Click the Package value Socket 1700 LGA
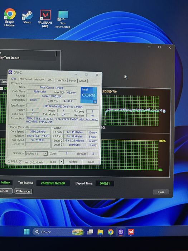 click(x=52, y=96)
